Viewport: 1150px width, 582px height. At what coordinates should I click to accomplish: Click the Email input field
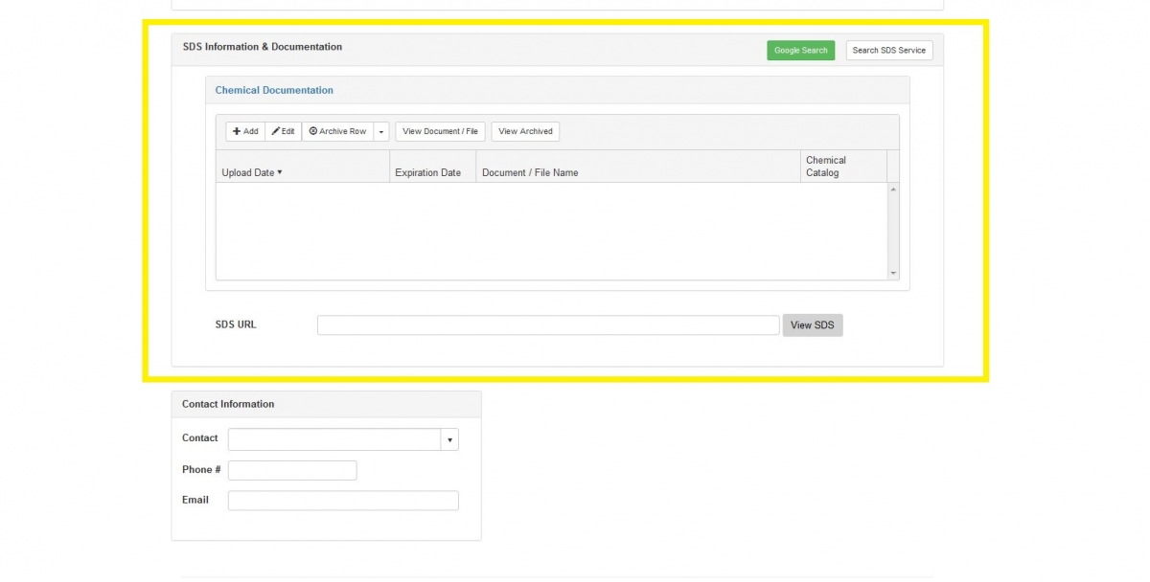coord(342,500)
